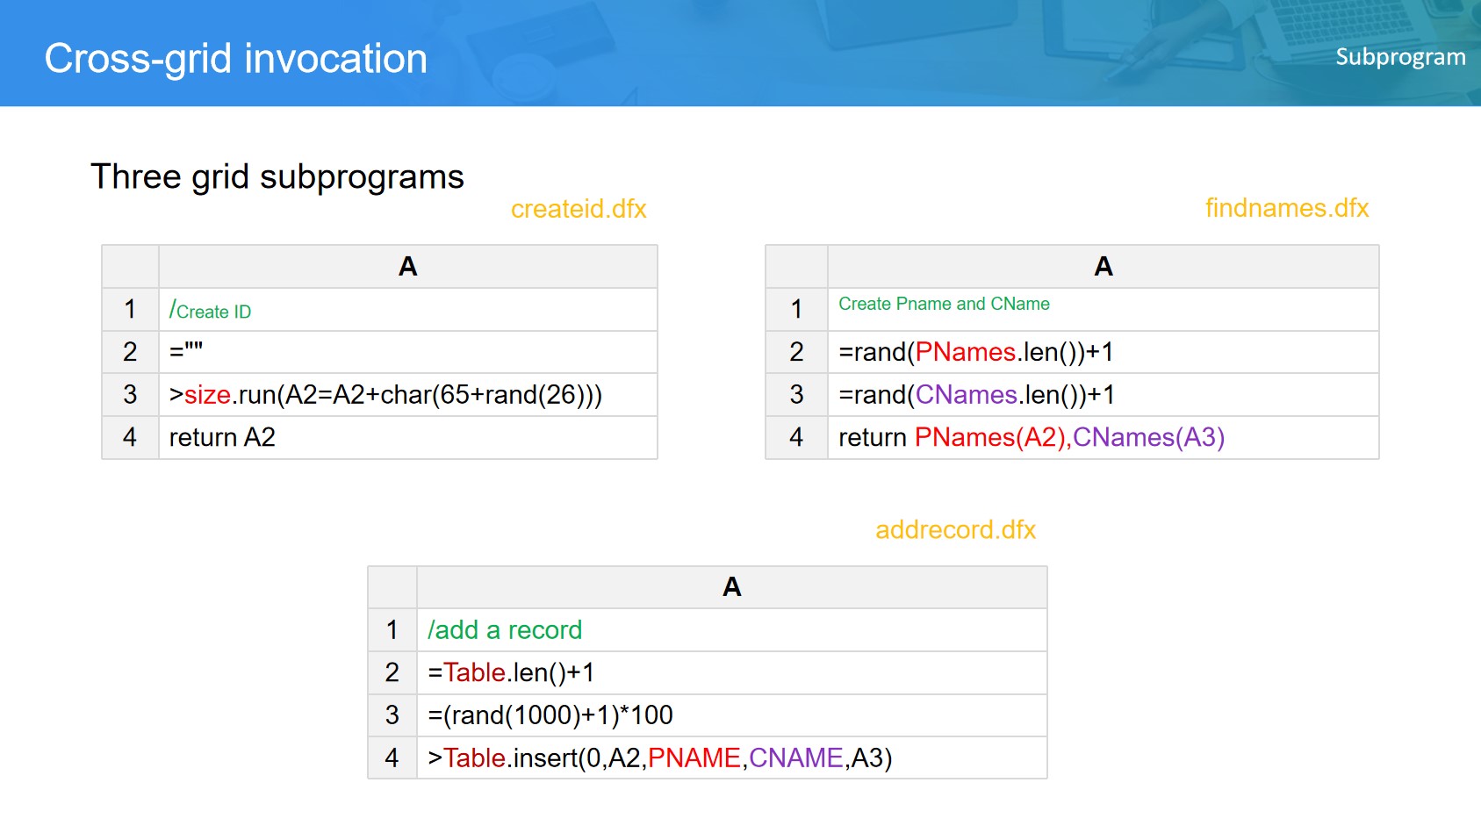Screen dimensions: 1481x833
Task: Click the findnames.dfx file label
Action: tap(1286, 208)
